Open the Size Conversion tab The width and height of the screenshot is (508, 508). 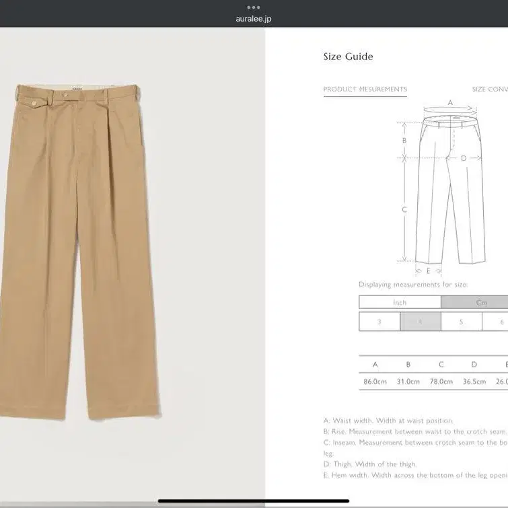tap(489, 89)
